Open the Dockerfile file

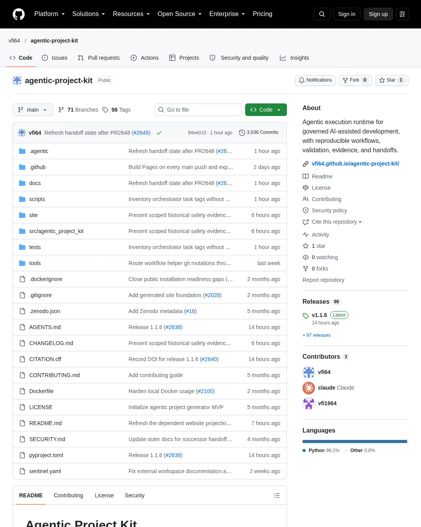click(x=41, y=391)
